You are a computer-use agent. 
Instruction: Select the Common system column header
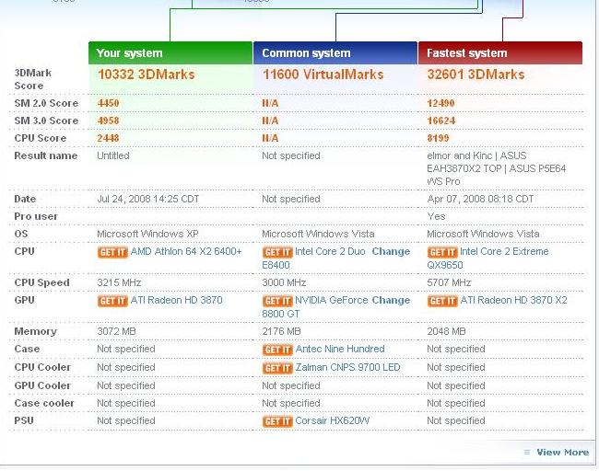coord(335,53)
